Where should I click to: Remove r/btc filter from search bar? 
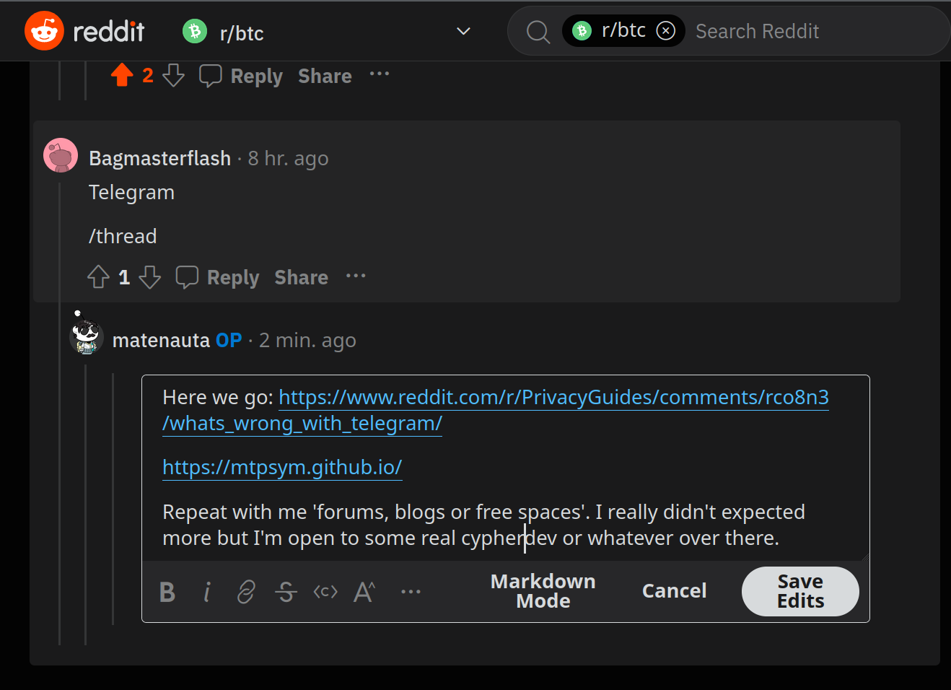coord(666,31)
